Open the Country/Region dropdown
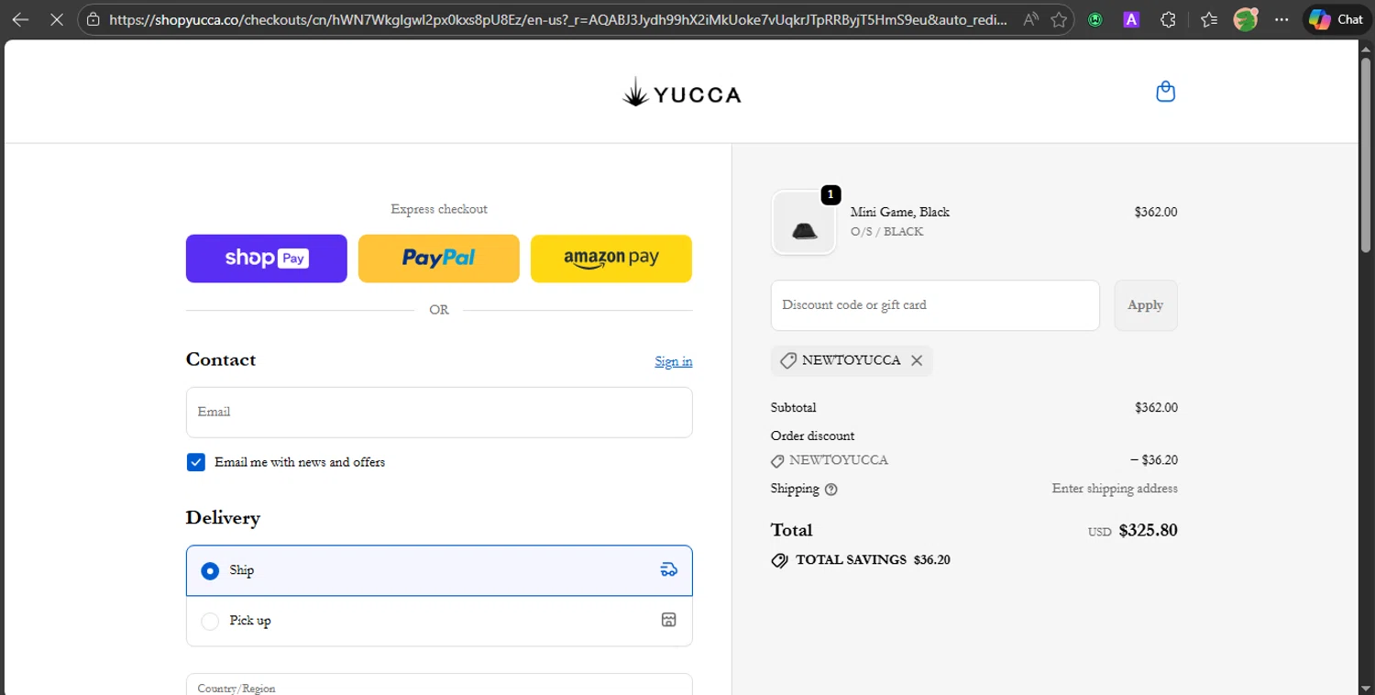This screenshot has height=695, width=1375. [439, 684]
